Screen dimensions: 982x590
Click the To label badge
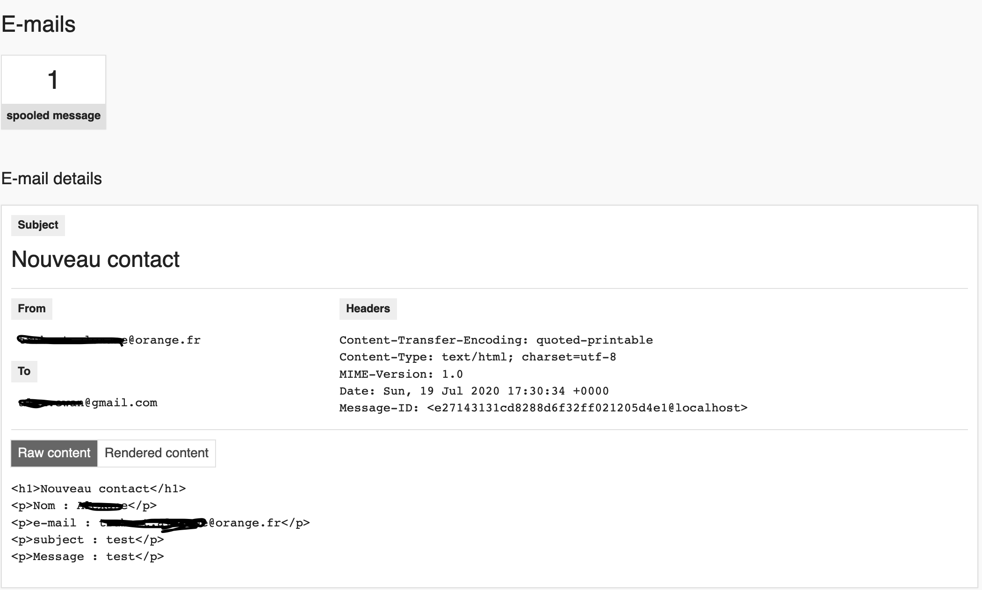tap(24, 372)
